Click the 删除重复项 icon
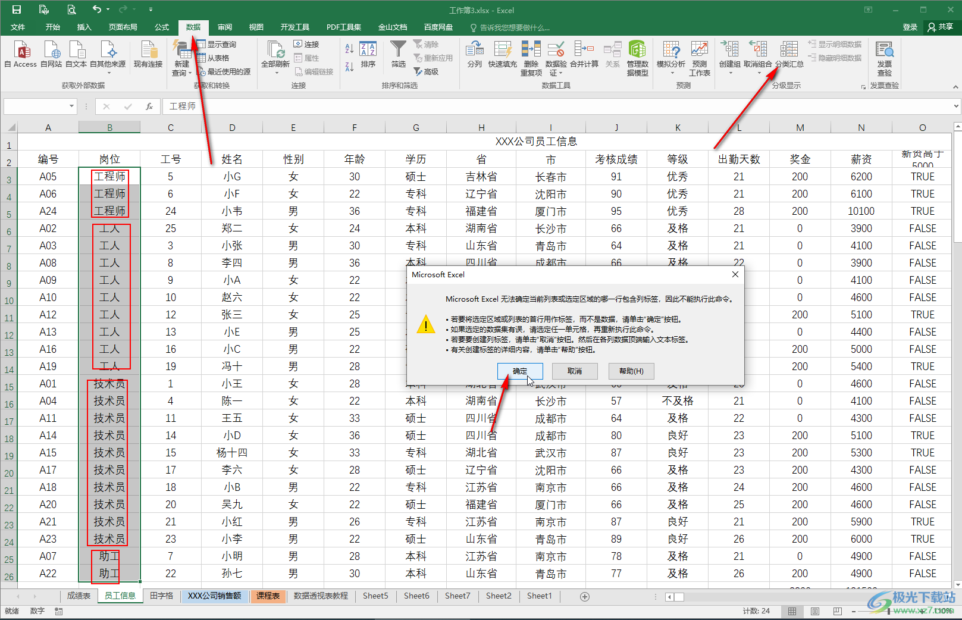Screen dimensions: 962x620 coord(531,50)
